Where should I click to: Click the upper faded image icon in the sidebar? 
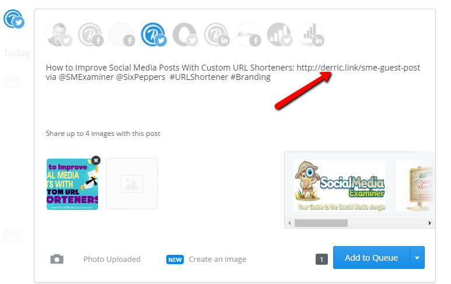tap(11, 82)
